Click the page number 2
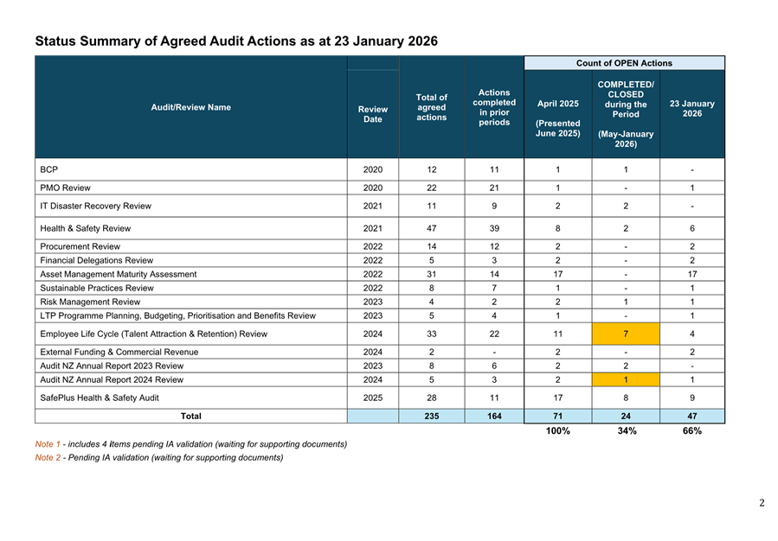 point(762,504)
